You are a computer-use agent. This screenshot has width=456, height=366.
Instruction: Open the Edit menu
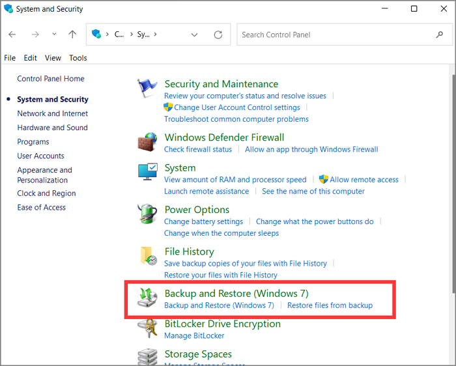tap(30, 58)
